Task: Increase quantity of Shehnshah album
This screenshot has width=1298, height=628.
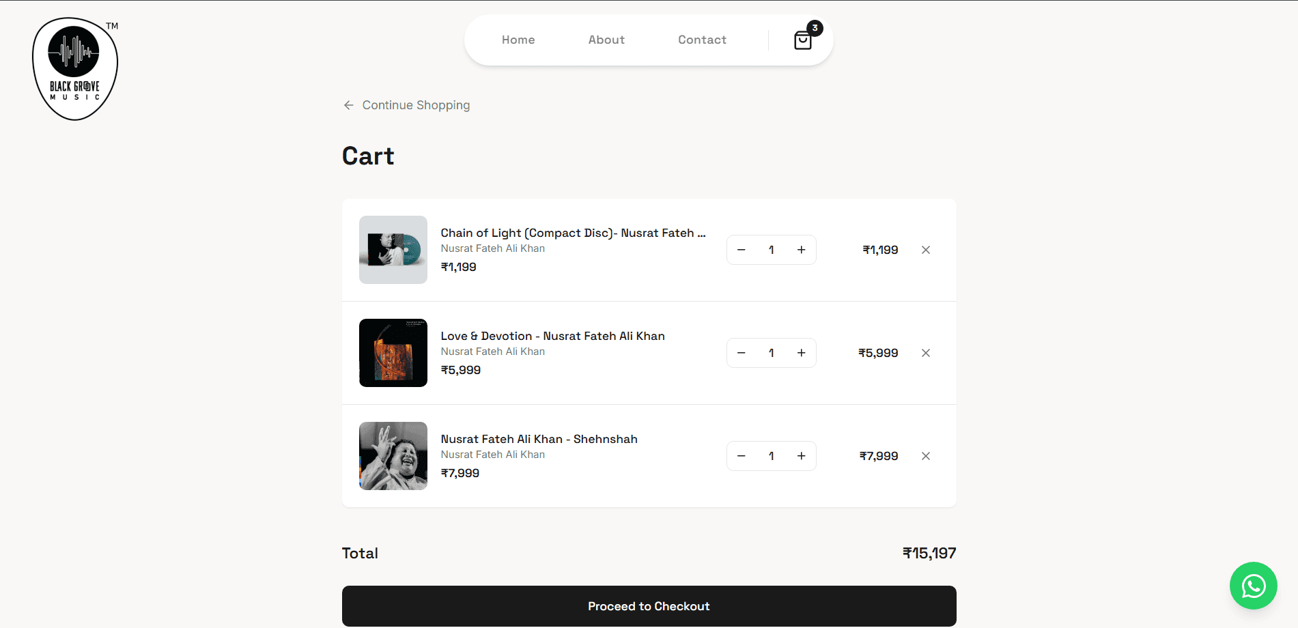Action: point(802,456)
